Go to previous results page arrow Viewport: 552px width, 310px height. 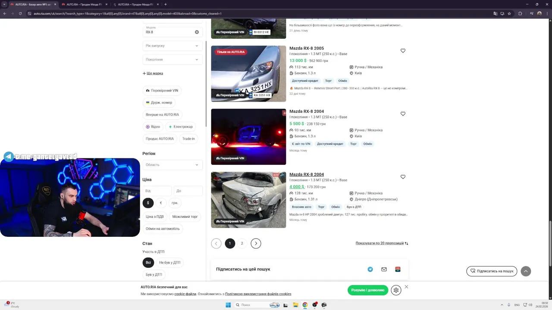216,244
